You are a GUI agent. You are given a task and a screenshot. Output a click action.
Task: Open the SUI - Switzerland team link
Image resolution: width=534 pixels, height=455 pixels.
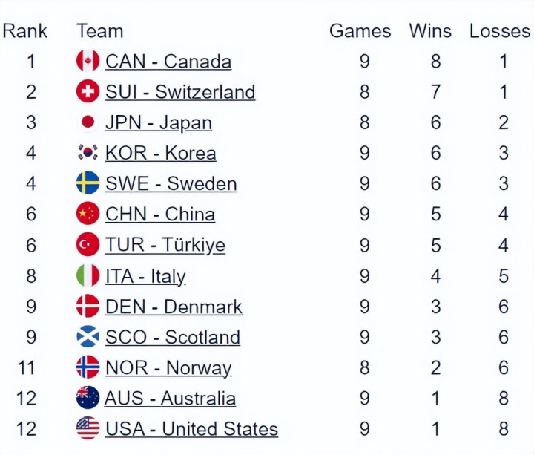point(180,91)
